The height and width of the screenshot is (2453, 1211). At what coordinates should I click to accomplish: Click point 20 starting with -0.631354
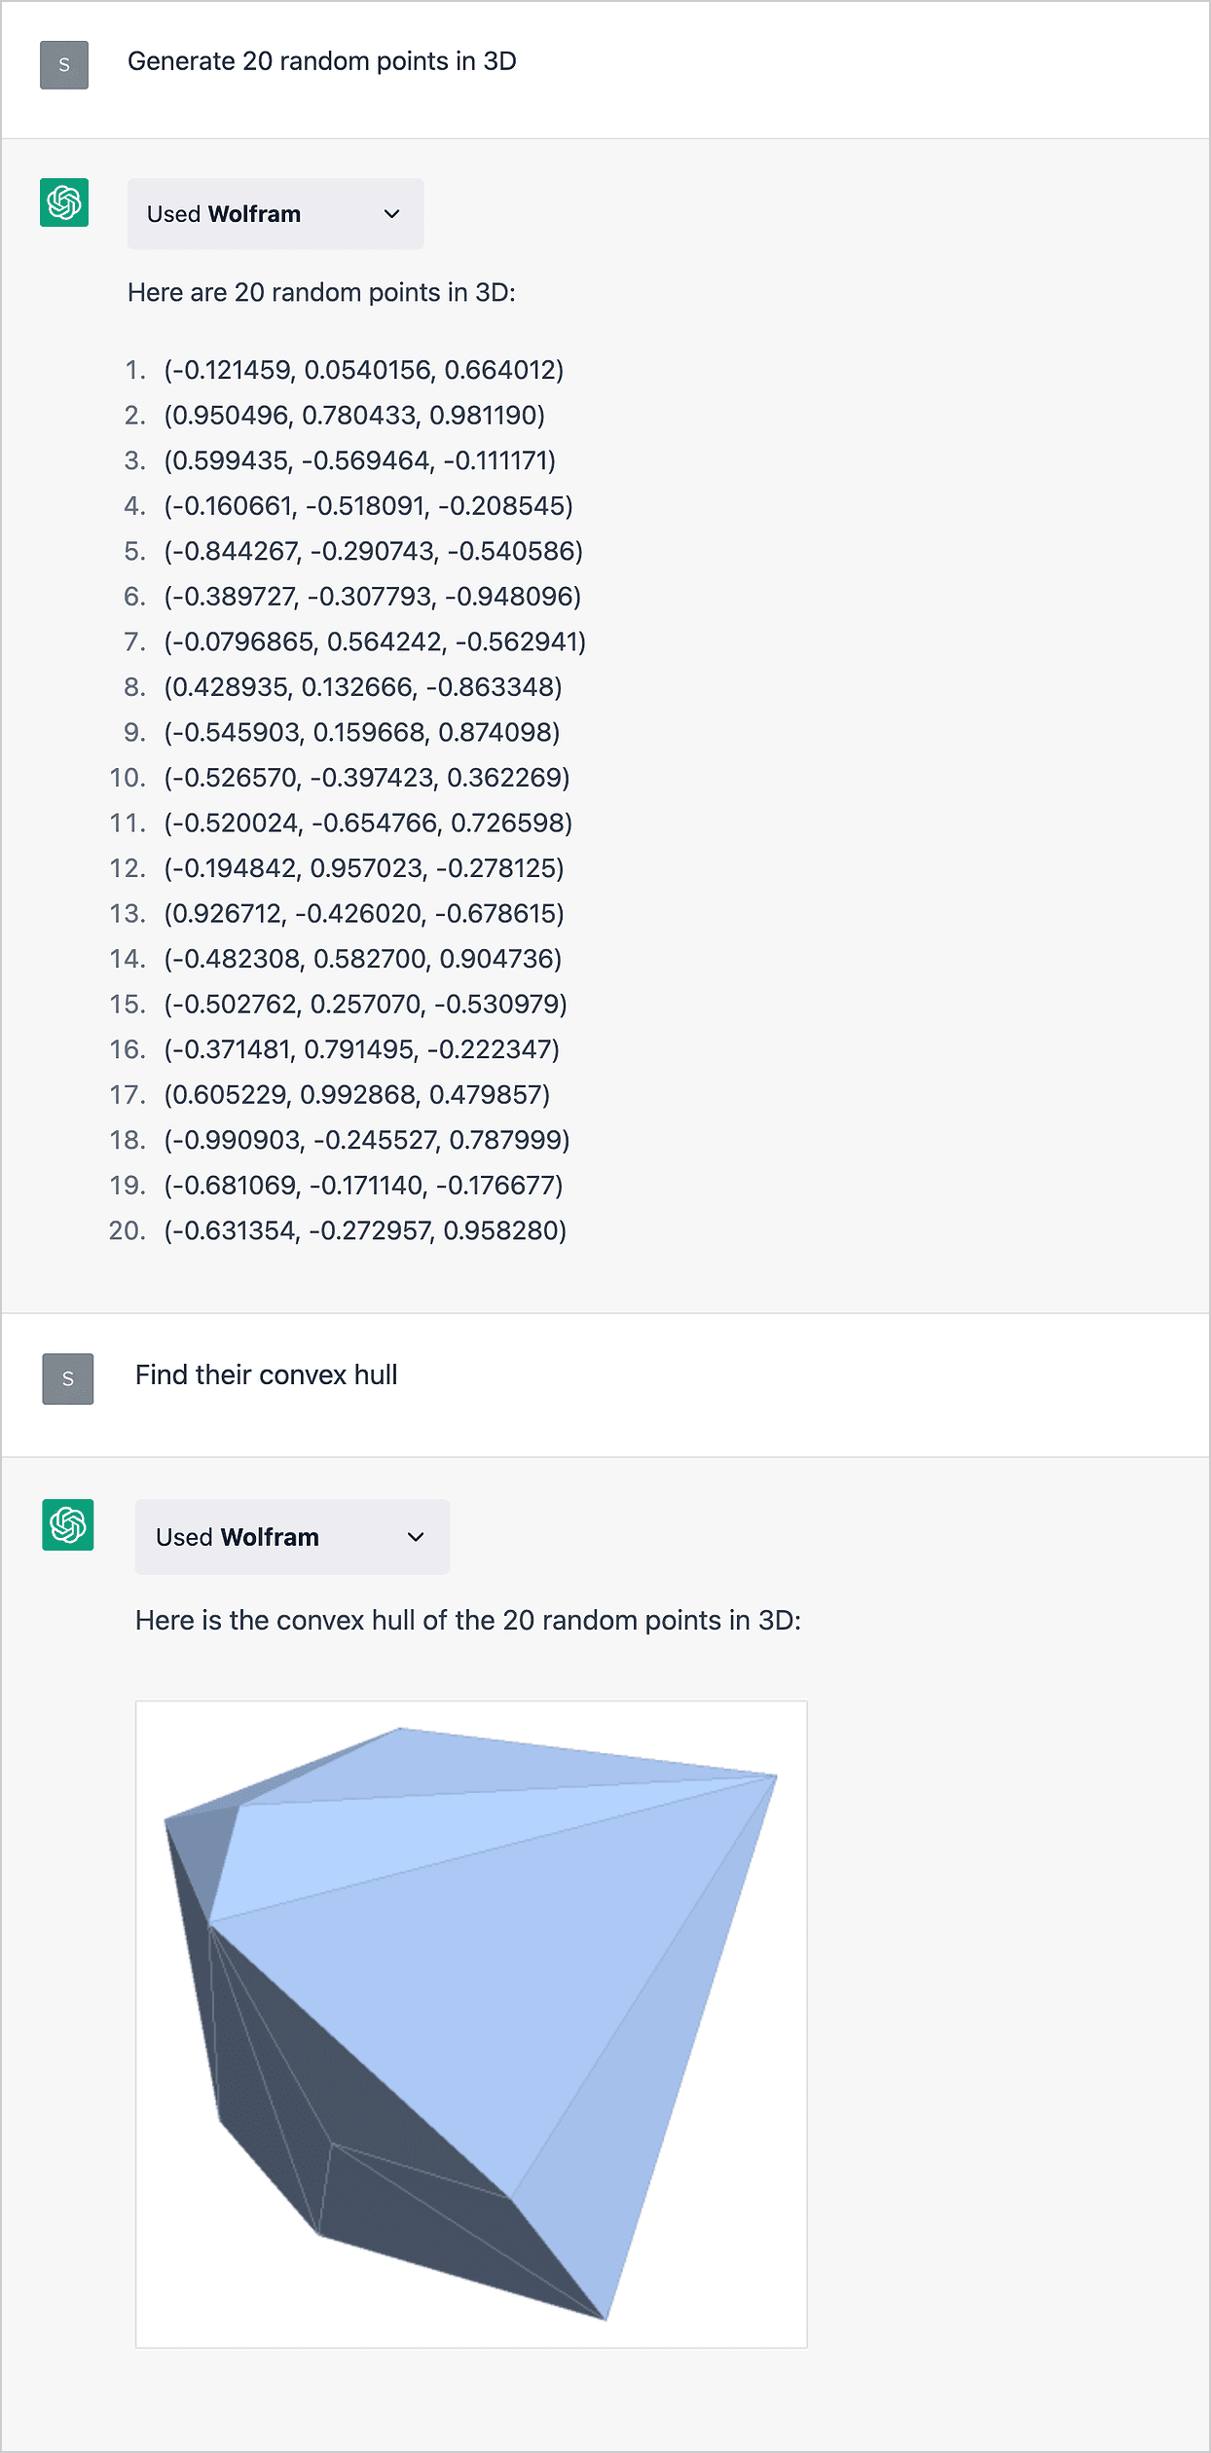coord(365,1230)
